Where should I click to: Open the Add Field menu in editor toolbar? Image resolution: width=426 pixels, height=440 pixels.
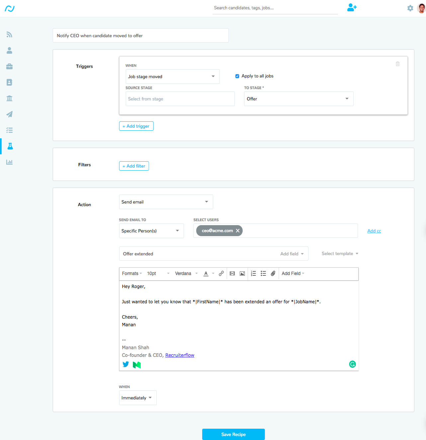293,273
